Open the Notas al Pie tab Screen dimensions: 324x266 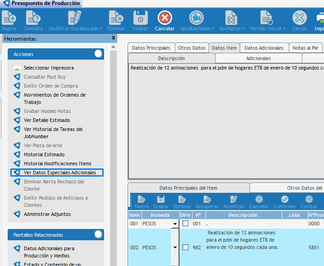pyautogui.click(x=305, y=48)
